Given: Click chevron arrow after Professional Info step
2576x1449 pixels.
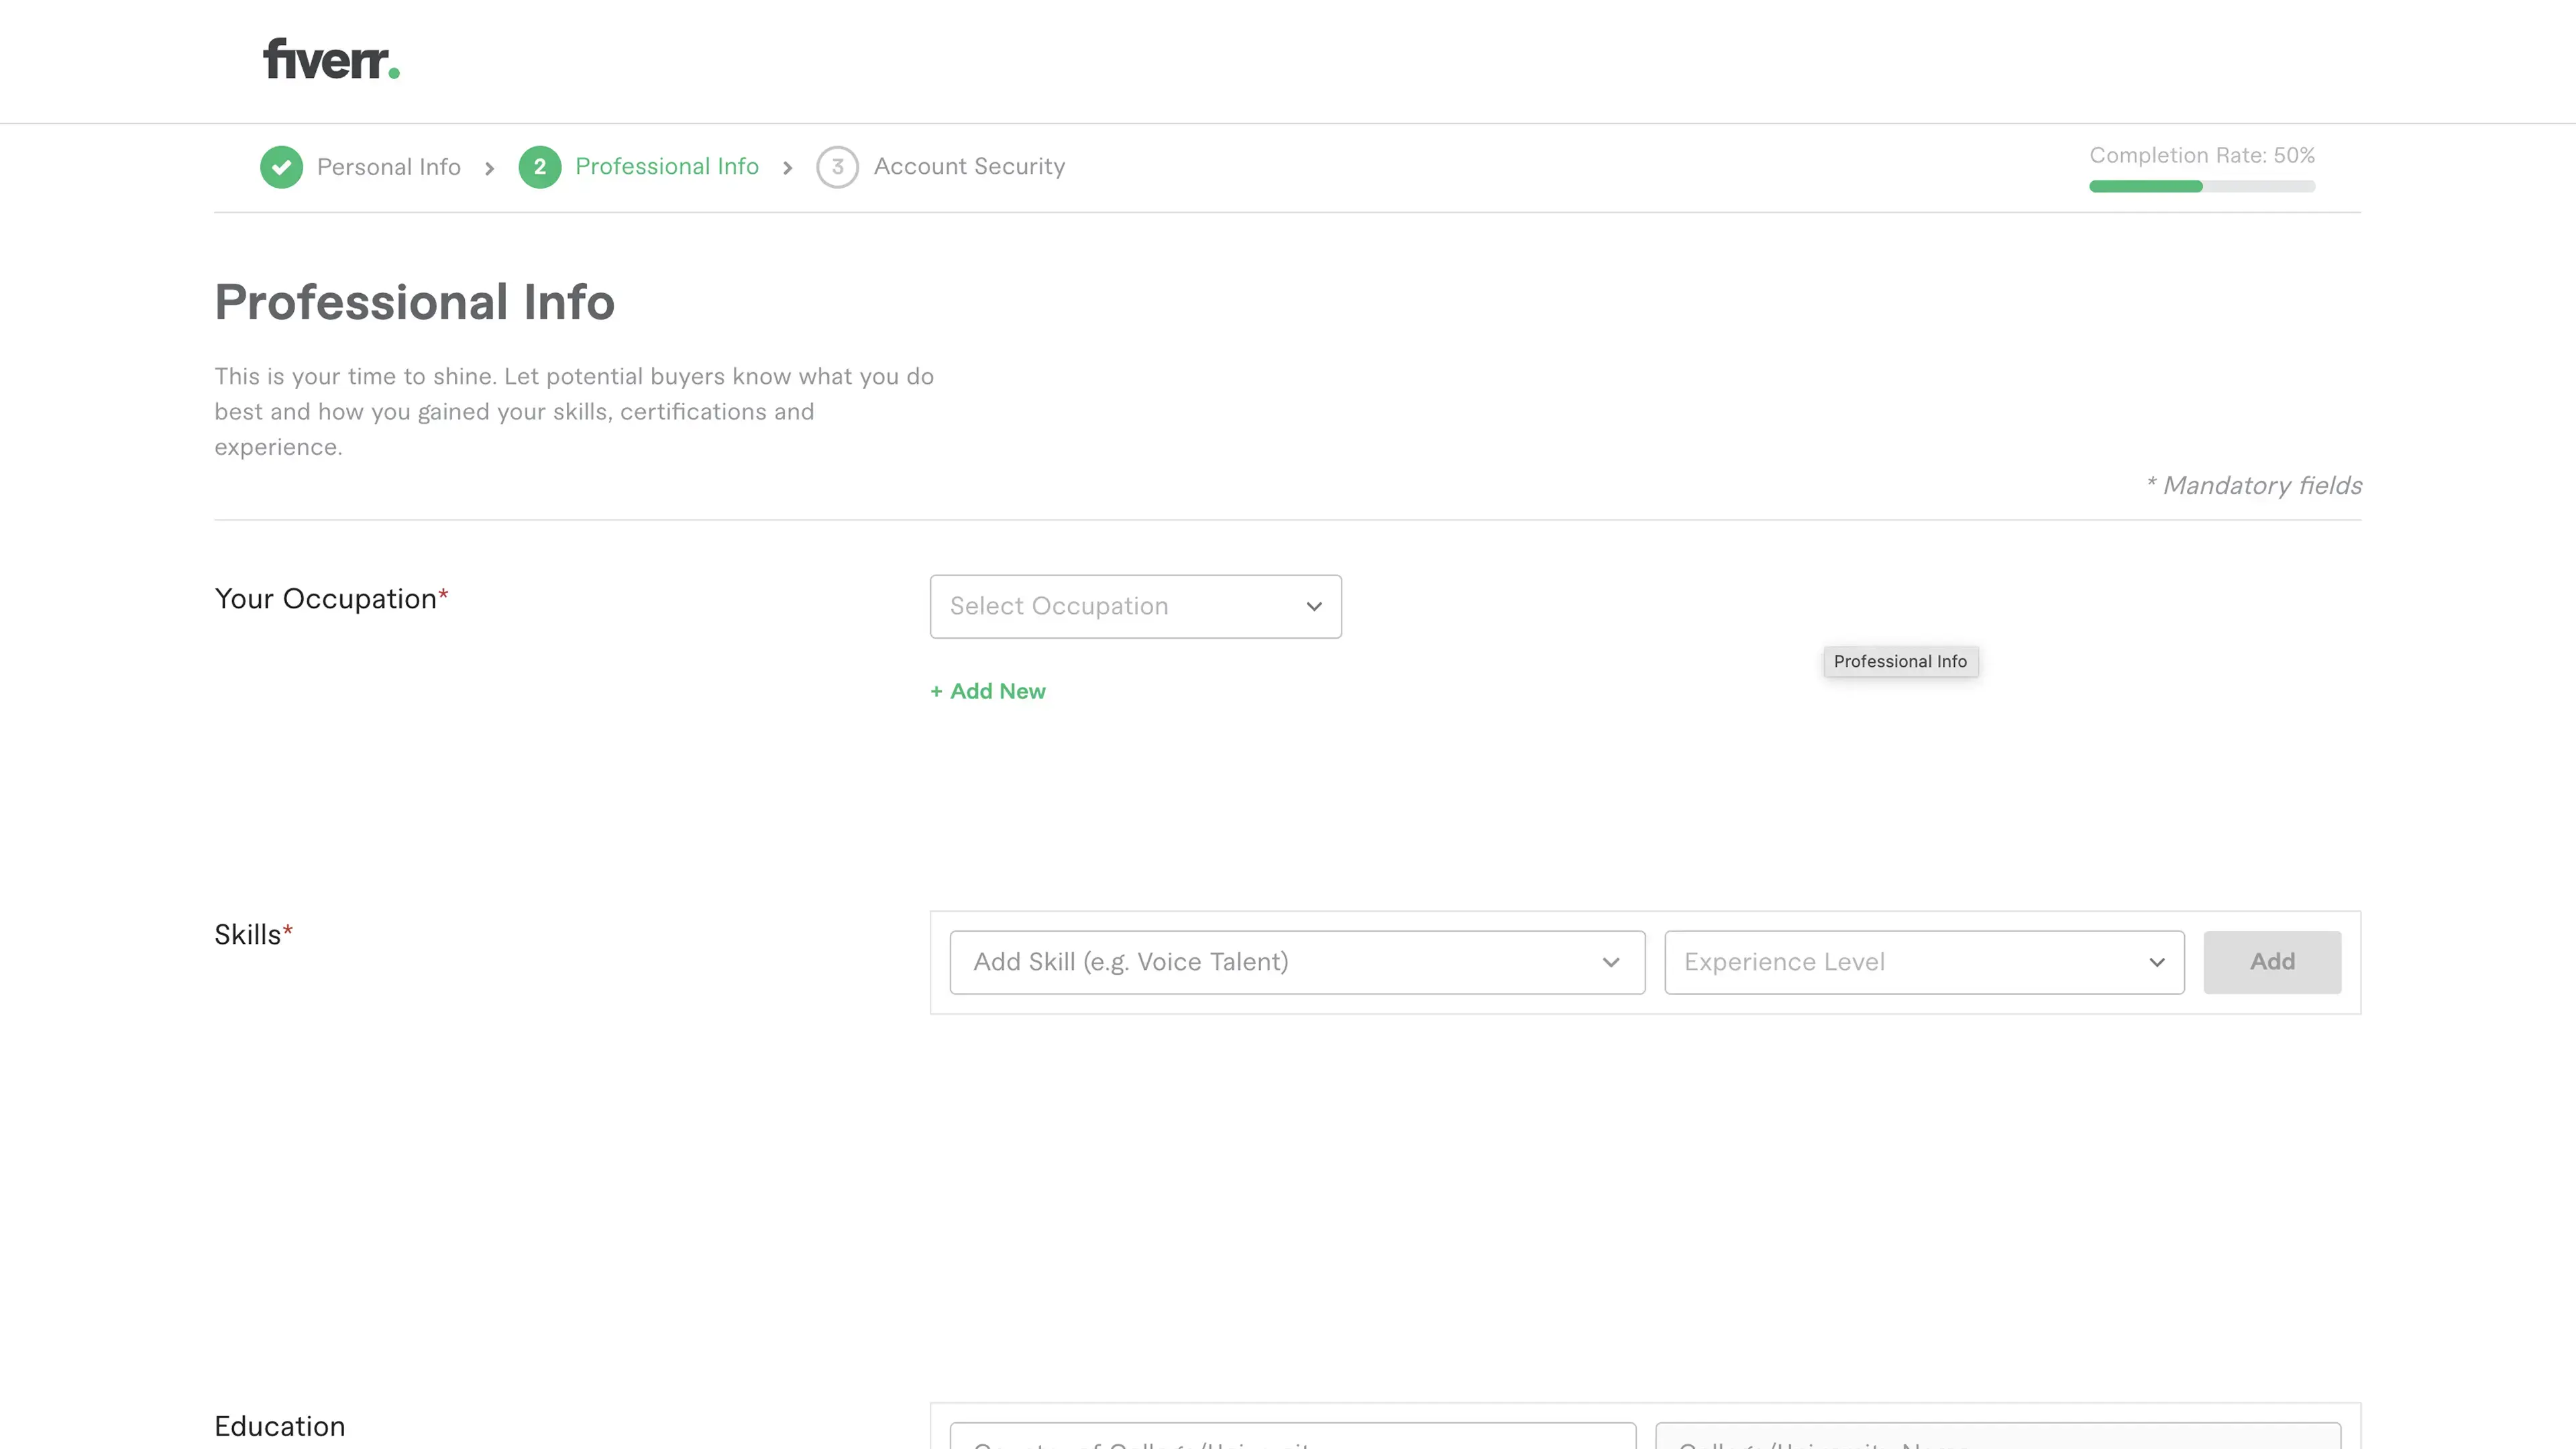Looking at the screenshot, I should (x=787, y=168).
